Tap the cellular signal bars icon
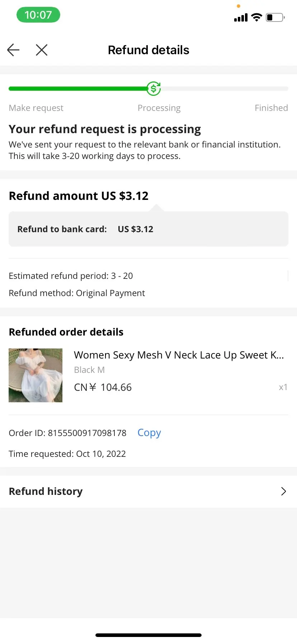 (x=241, y=17)
